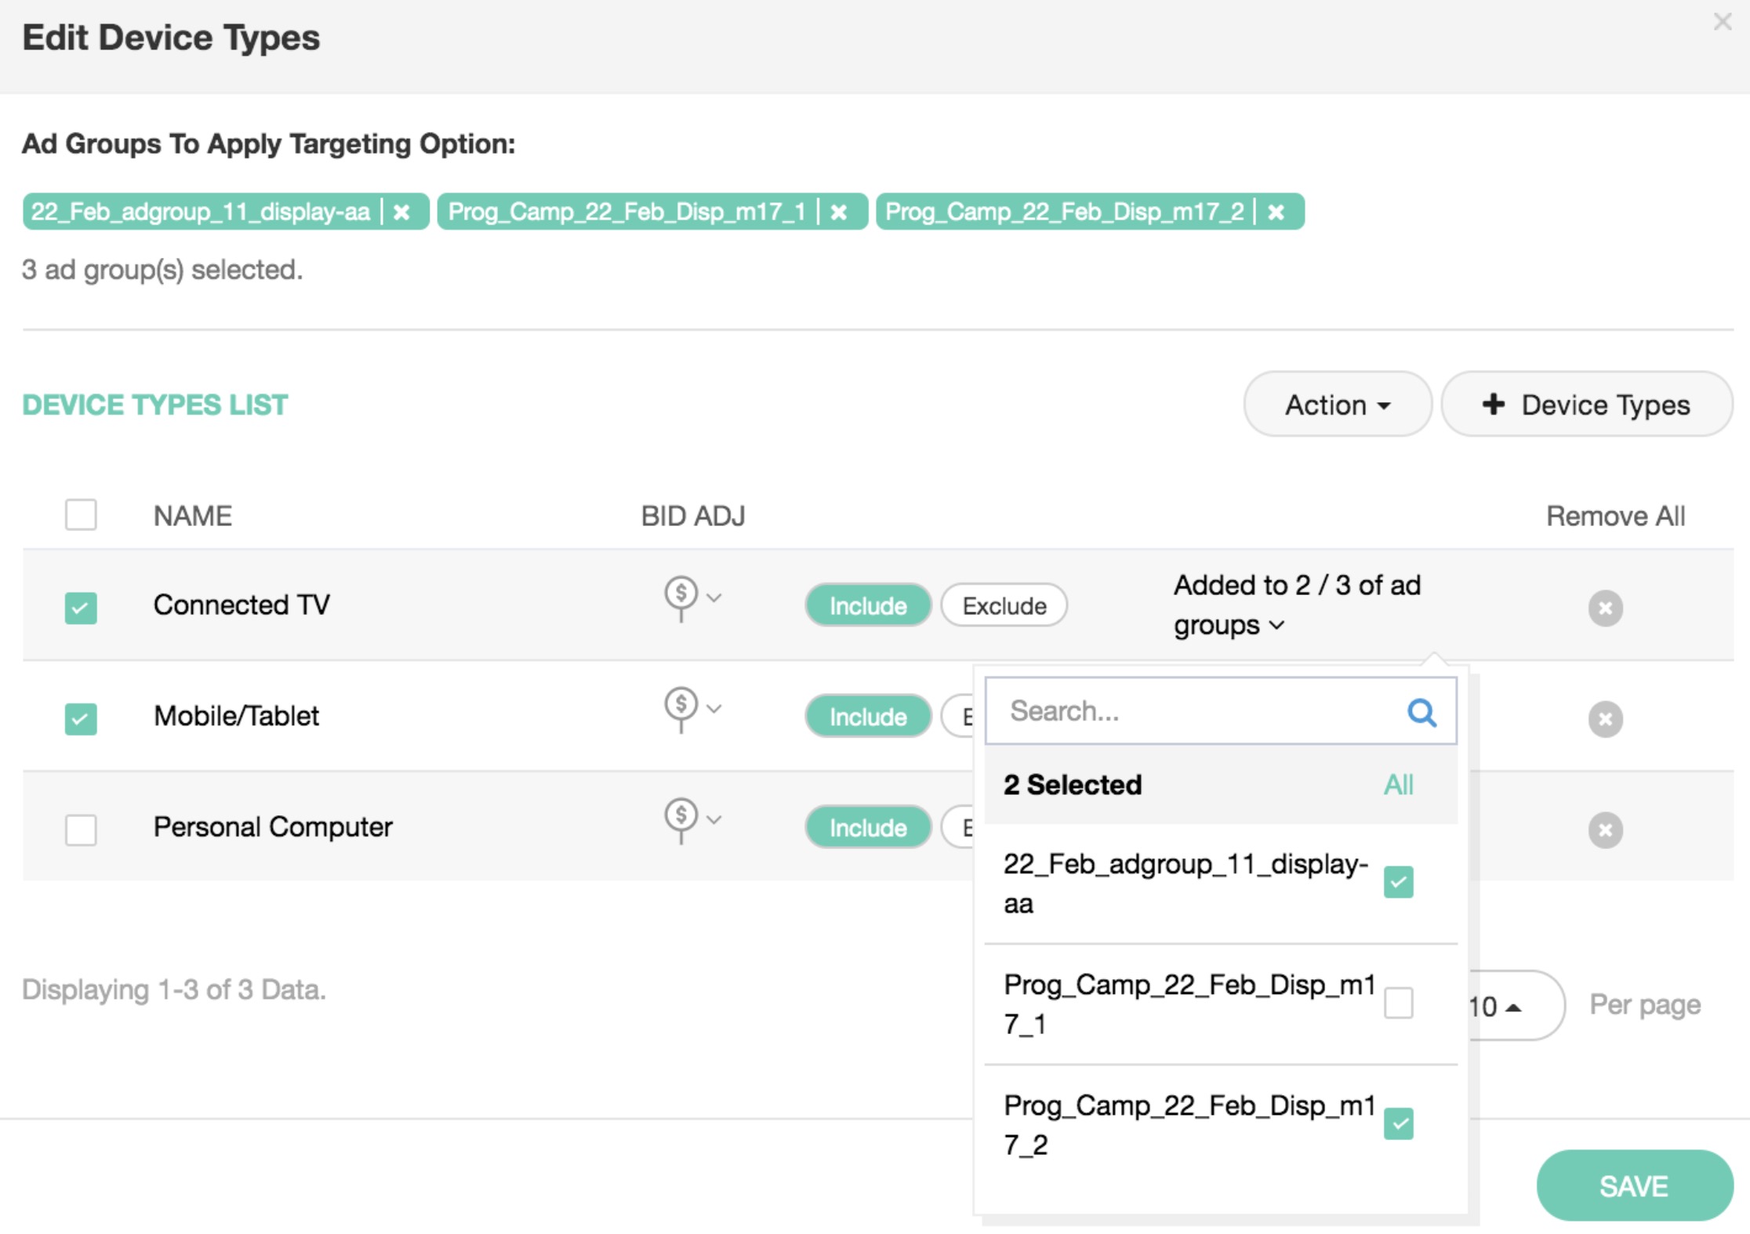Remove Prog_Camp_22_Feb_Disp_m17_1 tag
The height and width of the screenshot is (1234, 1750).
pos(839,212)
